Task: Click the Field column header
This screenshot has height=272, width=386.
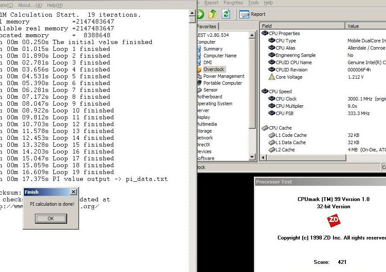Action: point(303,26)
